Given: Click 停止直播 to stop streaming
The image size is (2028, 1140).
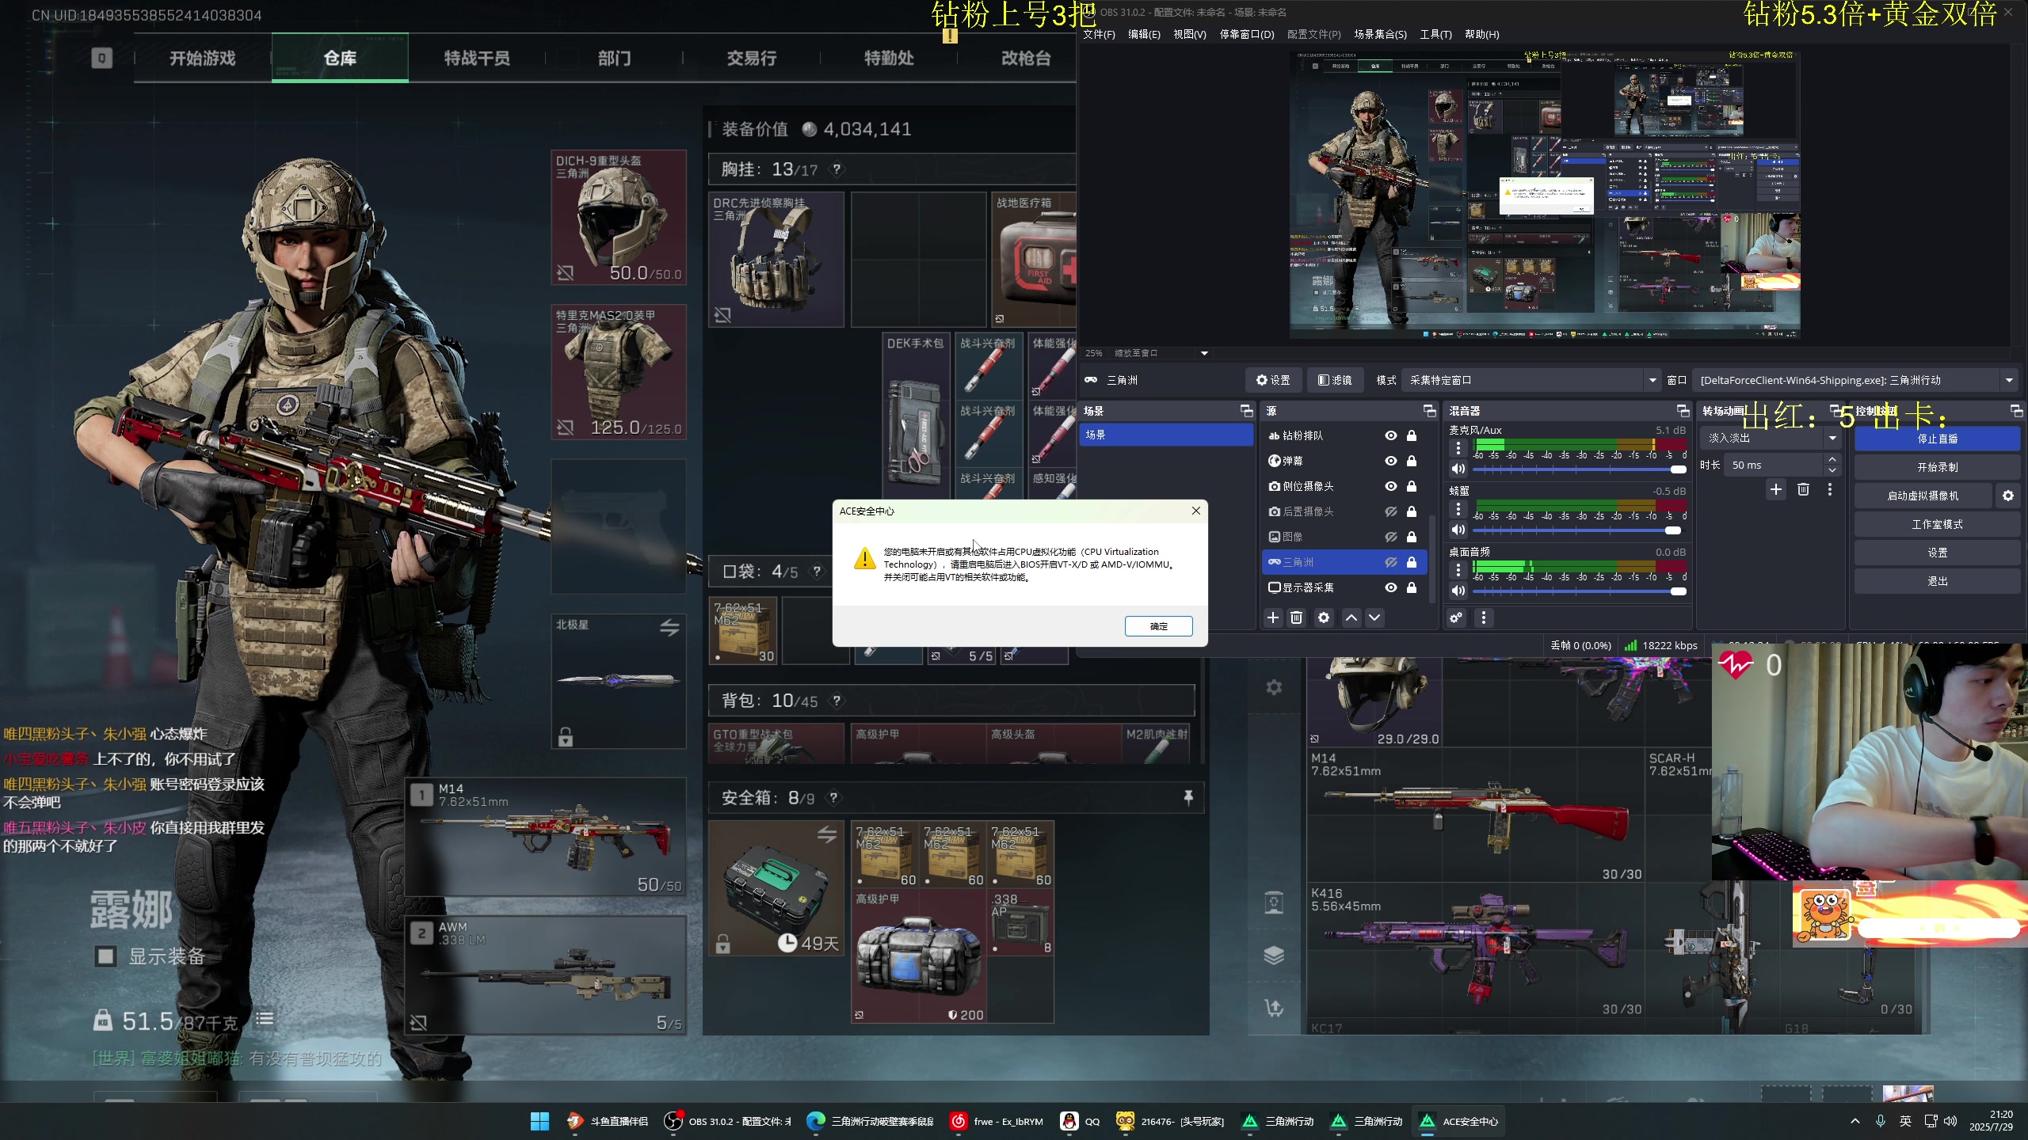Looking at the screenshot, I should click(x=1937, y=439).
